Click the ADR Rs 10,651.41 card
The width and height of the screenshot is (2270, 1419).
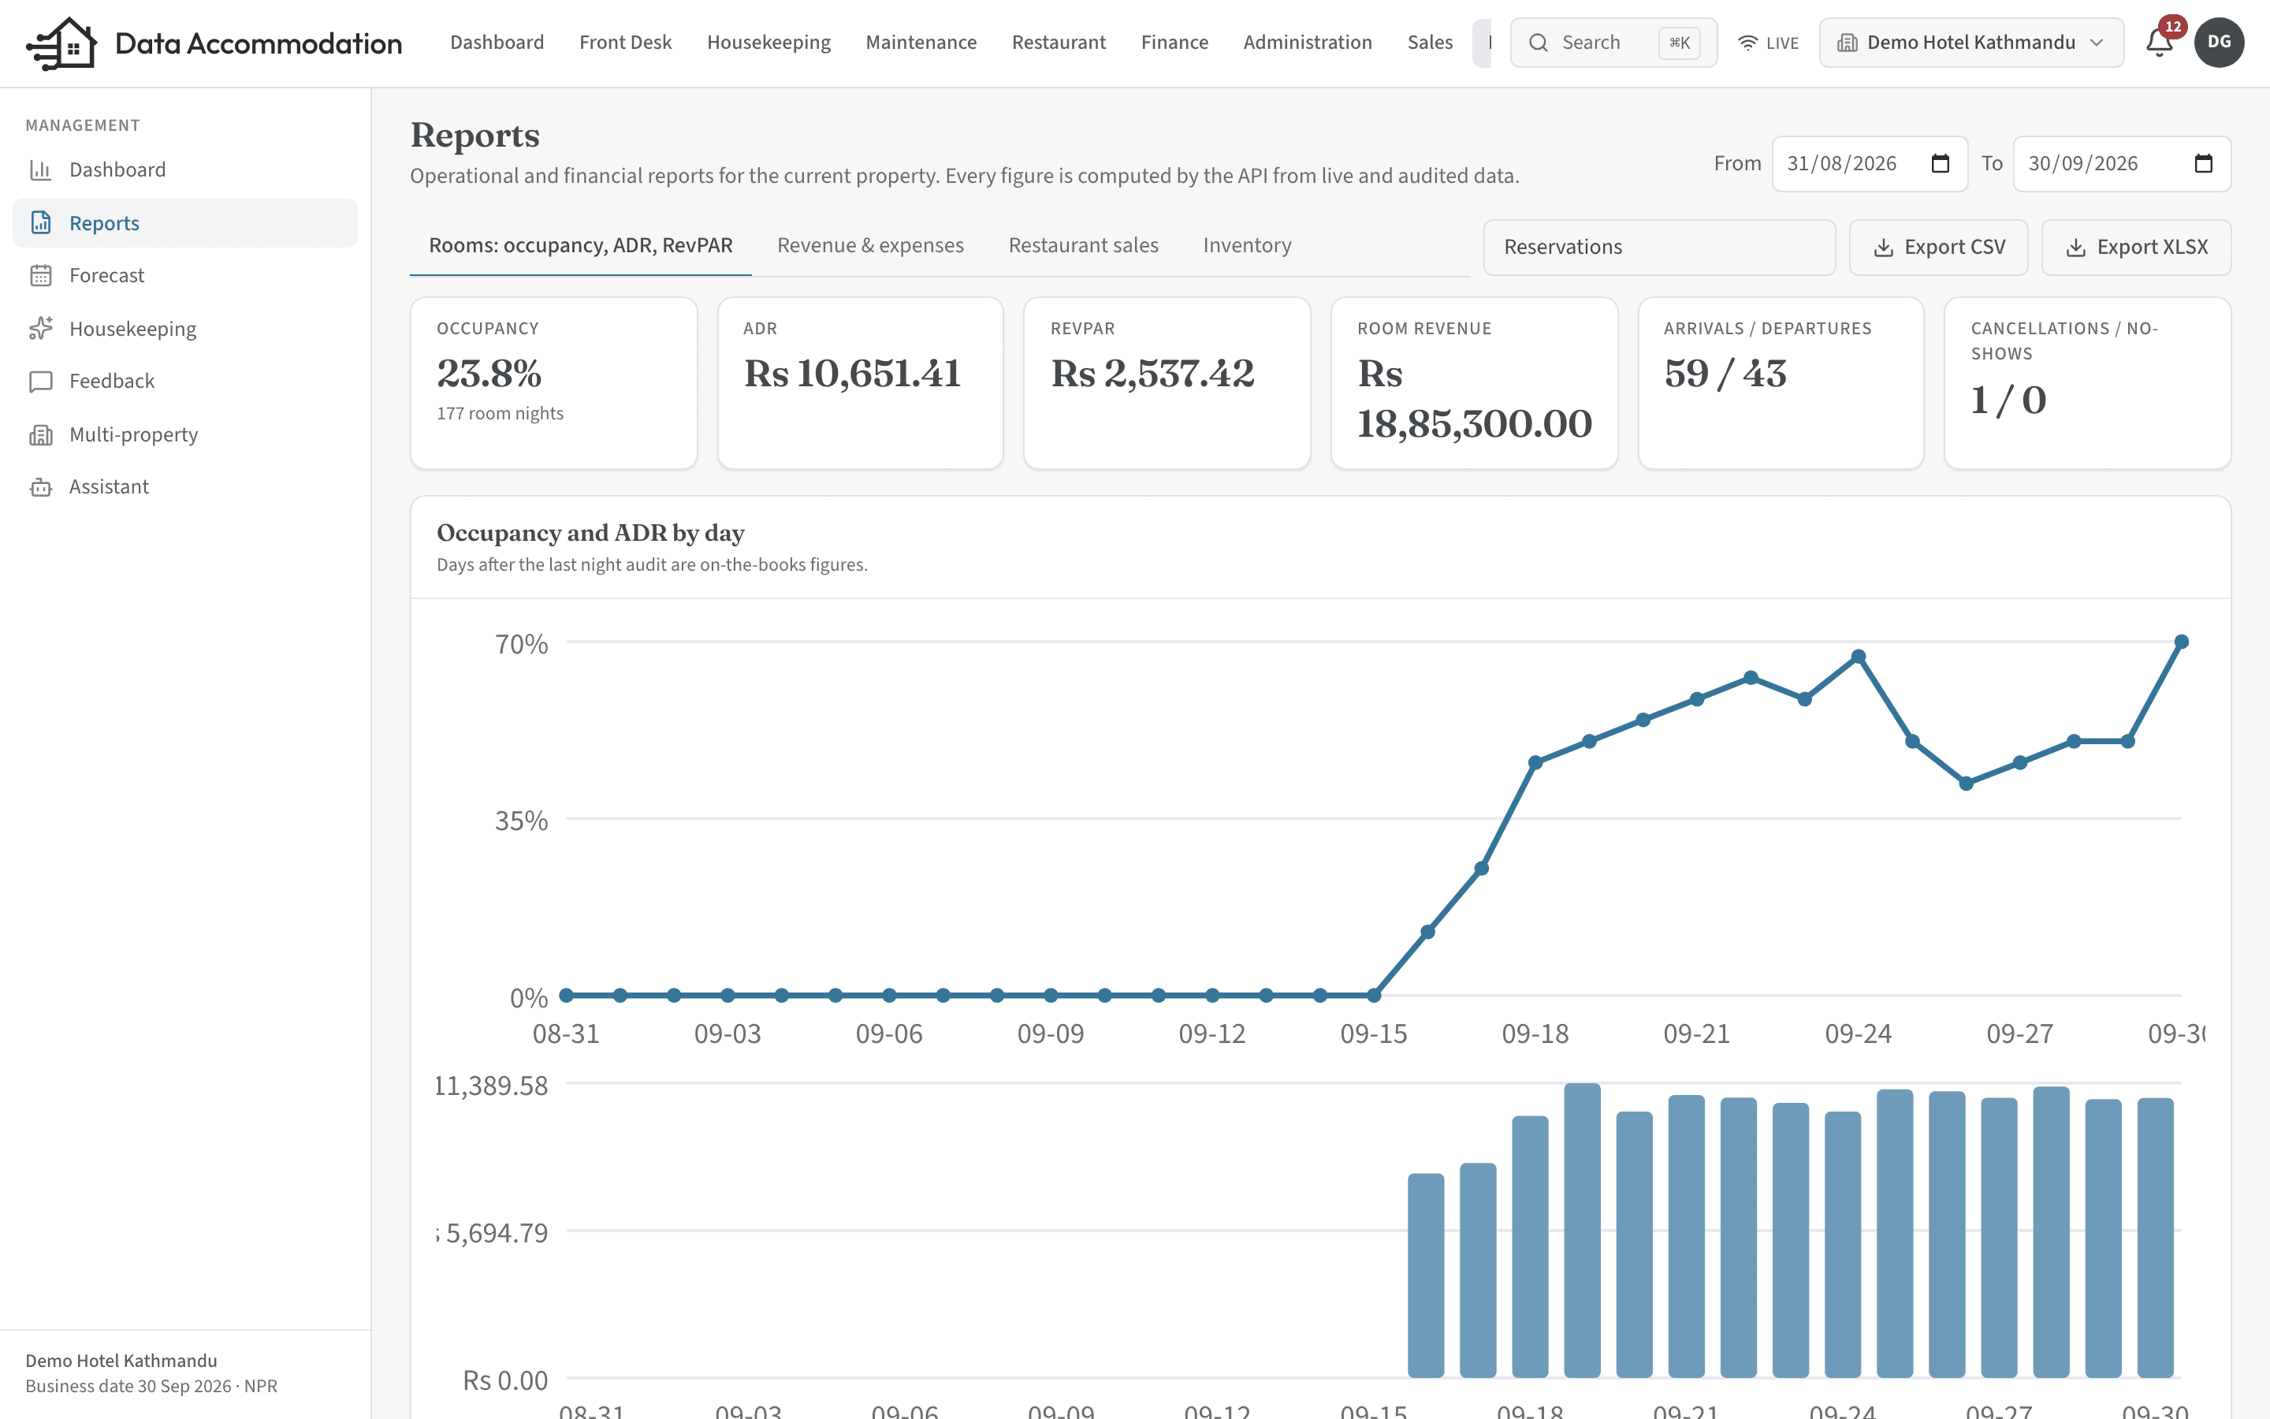860,383
